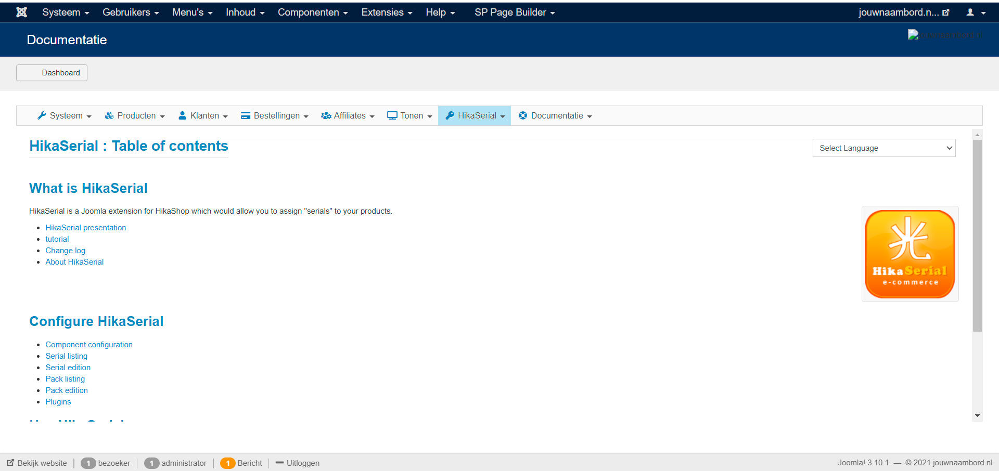Click the card icon beside Bestellingen

click(246, 115)
